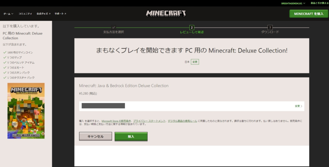Open デジタル商品の使用ルール link

(182, 121)
